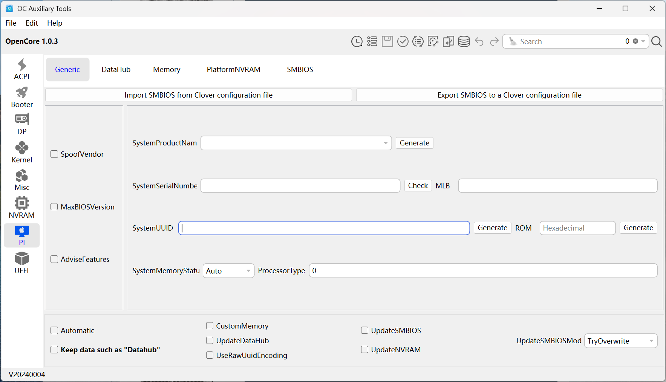Open the database stack icon
This screenshot has height=382, width=666.
464,41
